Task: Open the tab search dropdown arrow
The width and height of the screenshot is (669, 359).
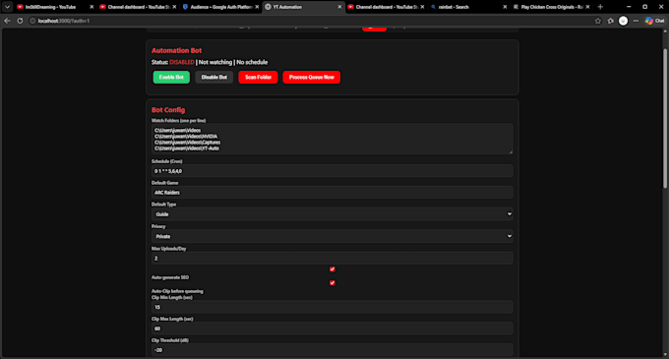Action: click(x=7, y=7)
